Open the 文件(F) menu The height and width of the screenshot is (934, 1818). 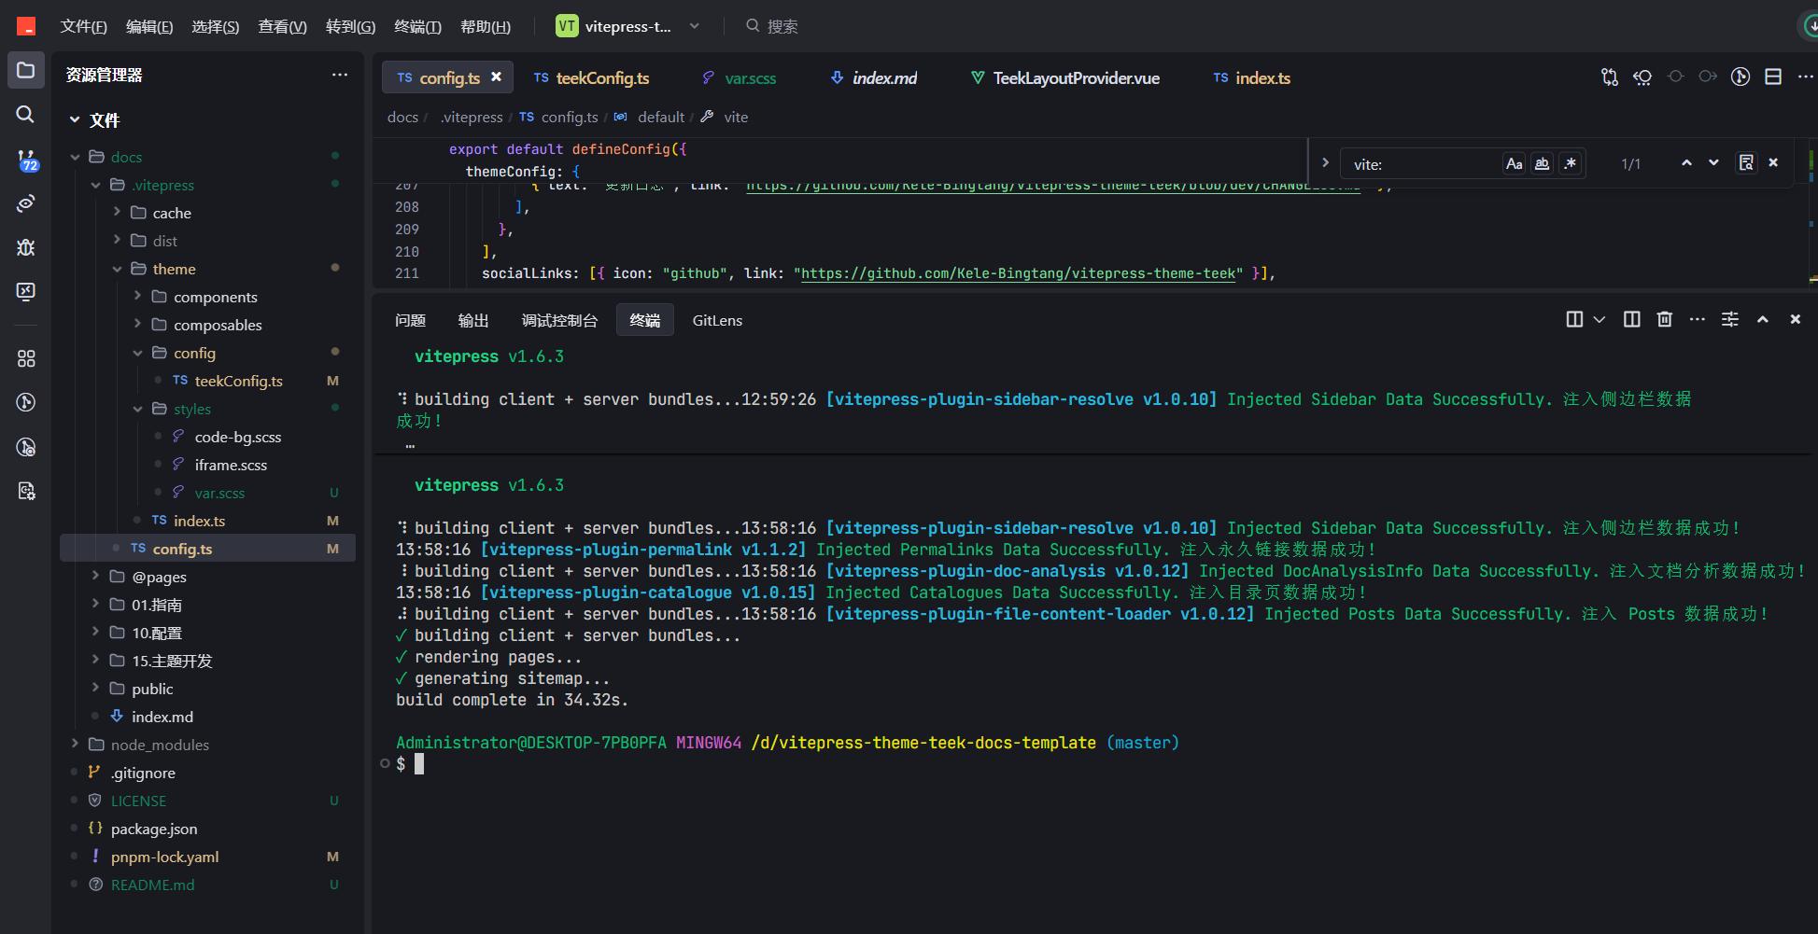pos(84,26)
